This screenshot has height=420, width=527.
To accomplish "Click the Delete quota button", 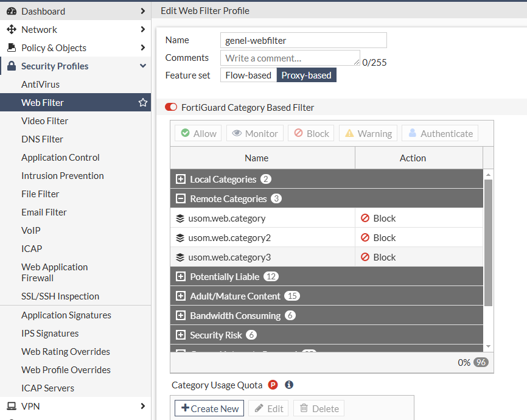I will [x=319, y=408].
